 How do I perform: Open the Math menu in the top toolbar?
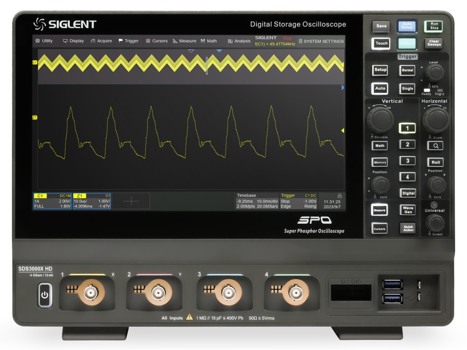pyautogui.click(x=208, y=41)
